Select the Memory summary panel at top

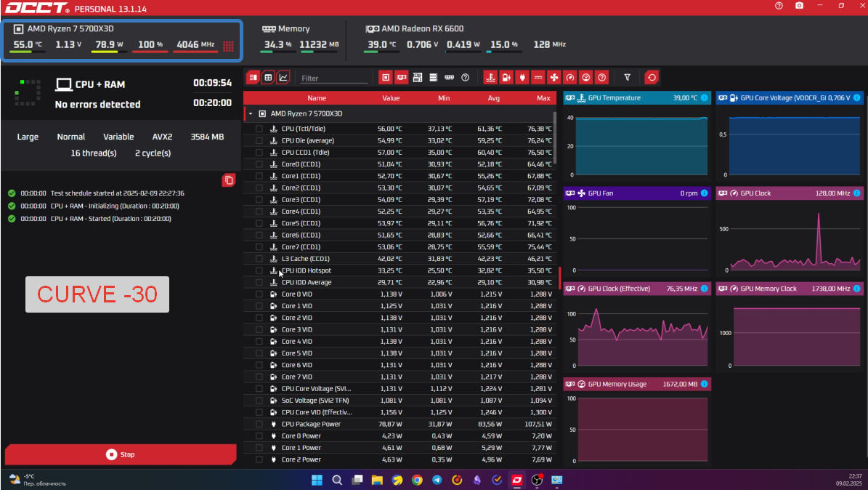299,40
